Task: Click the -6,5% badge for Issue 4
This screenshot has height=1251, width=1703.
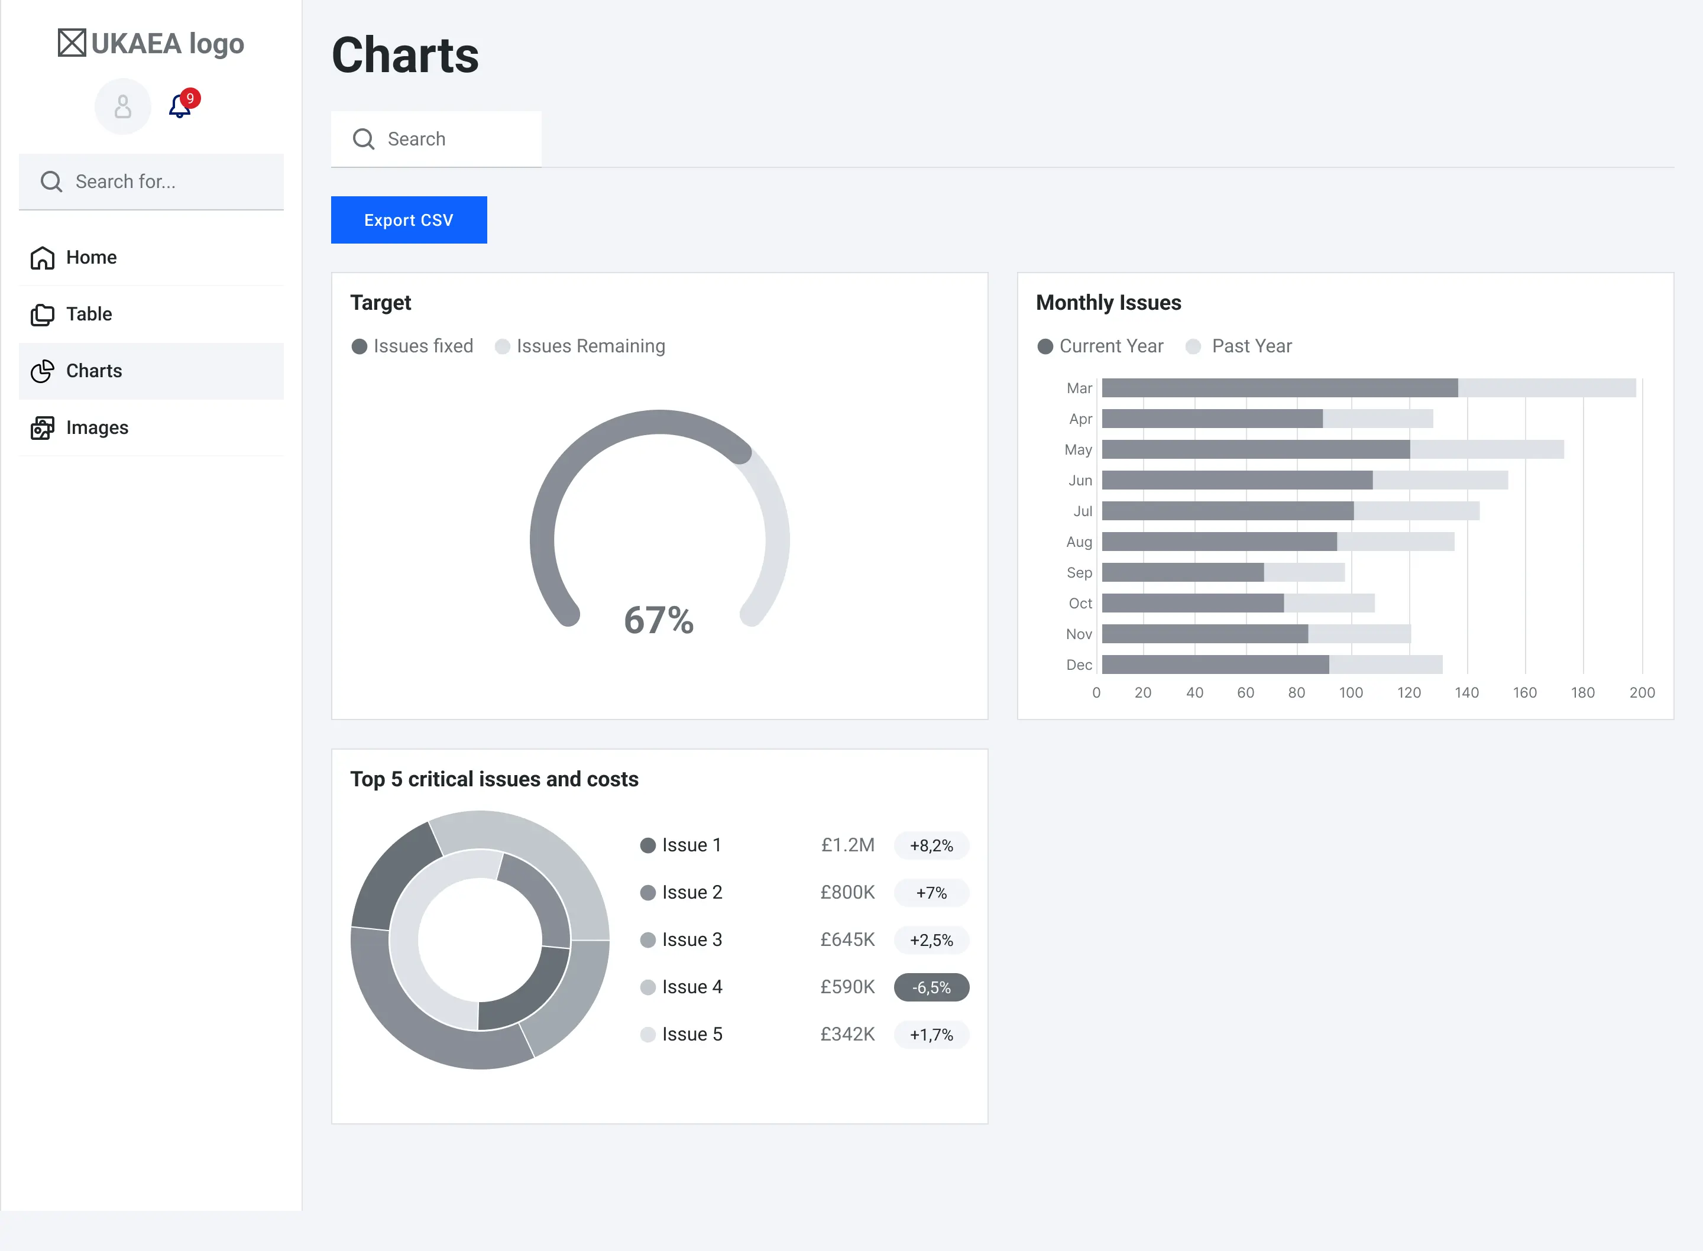Action: pos(931,987)
